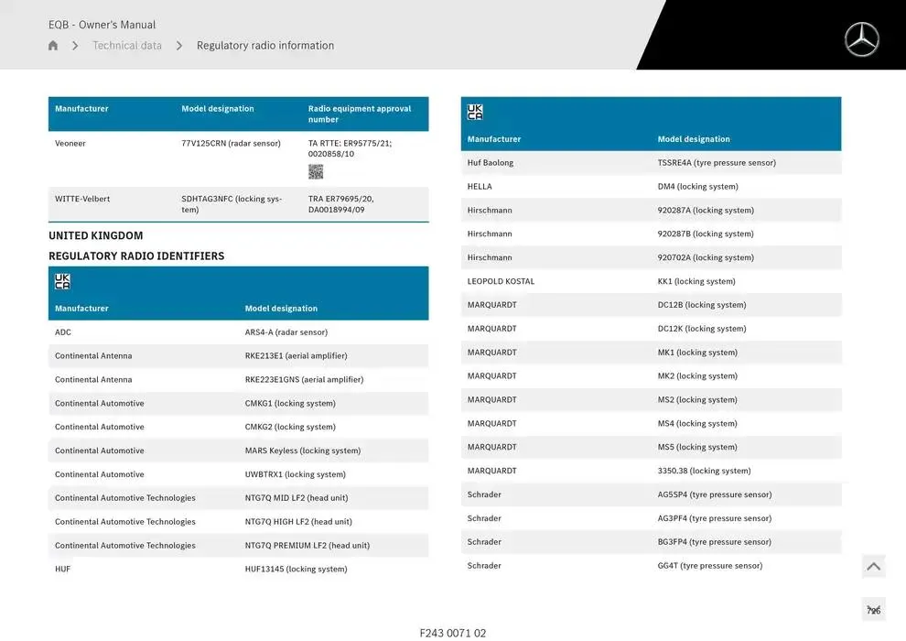Select the Schrader GG4T tyre pressure sensor row
906x641 pixels.
(651, 566)
